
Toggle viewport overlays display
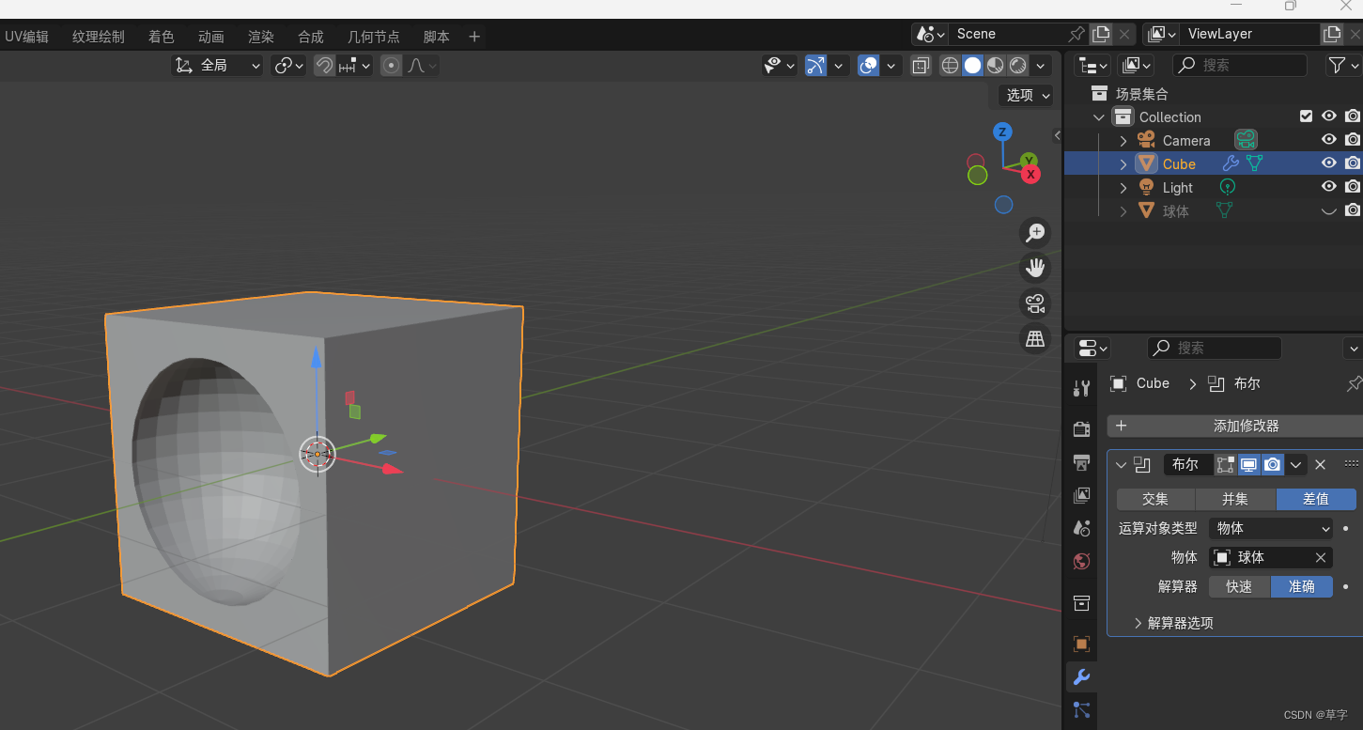pos(869,66)
